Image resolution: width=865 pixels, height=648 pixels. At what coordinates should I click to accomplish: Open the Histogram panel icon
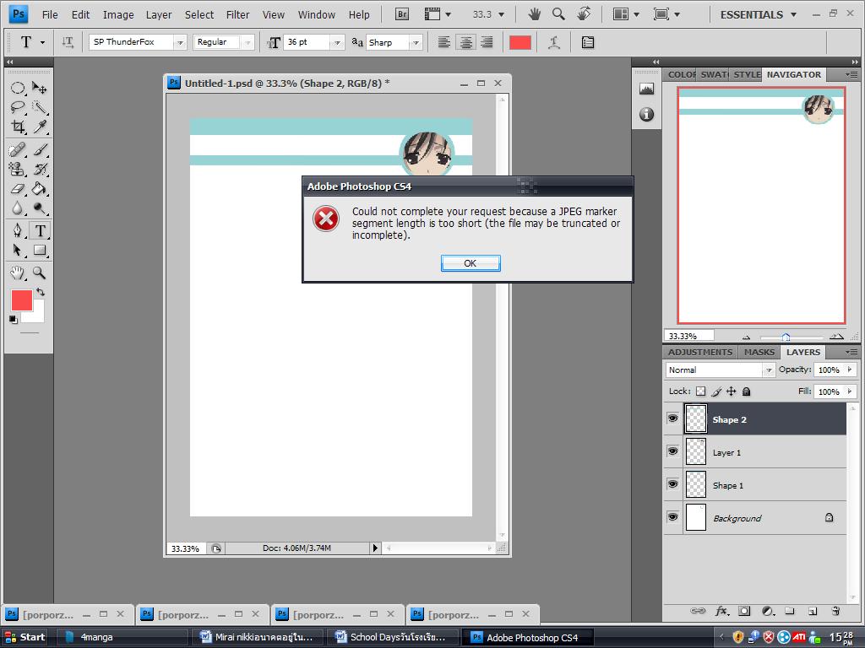pyautogui.click(x=646, y=89)
